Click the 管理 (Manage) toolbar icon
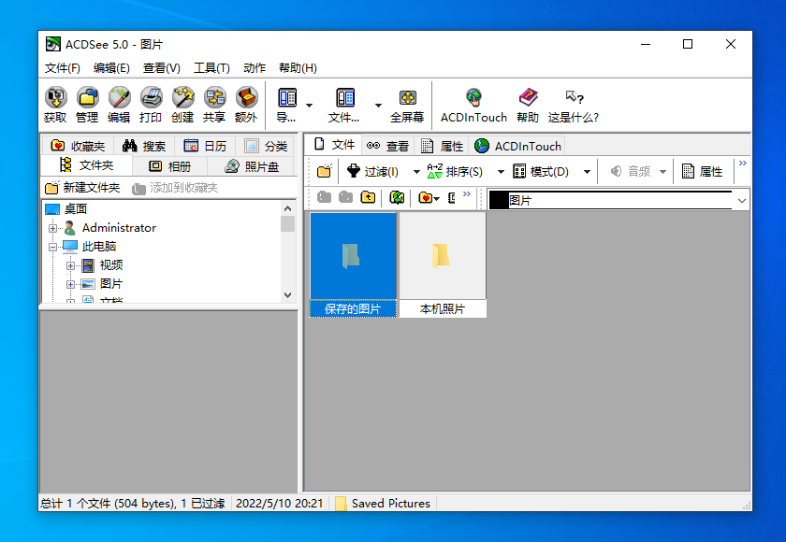 click(87, 105)
